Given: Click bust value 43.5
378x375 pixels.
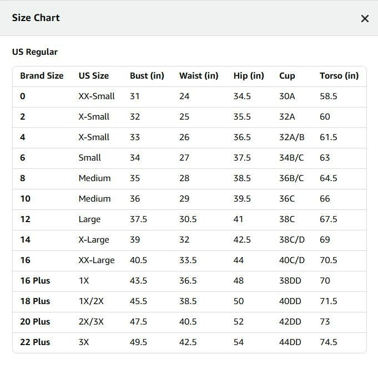Looking at the screenshot, I should [x=138, y=281].
